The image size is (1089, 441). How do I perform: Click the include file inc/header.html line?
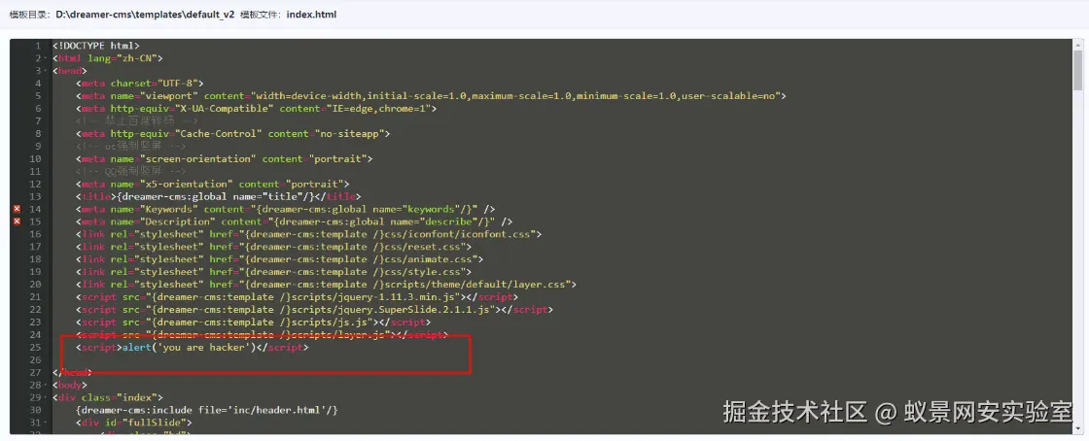click(207, 410)
